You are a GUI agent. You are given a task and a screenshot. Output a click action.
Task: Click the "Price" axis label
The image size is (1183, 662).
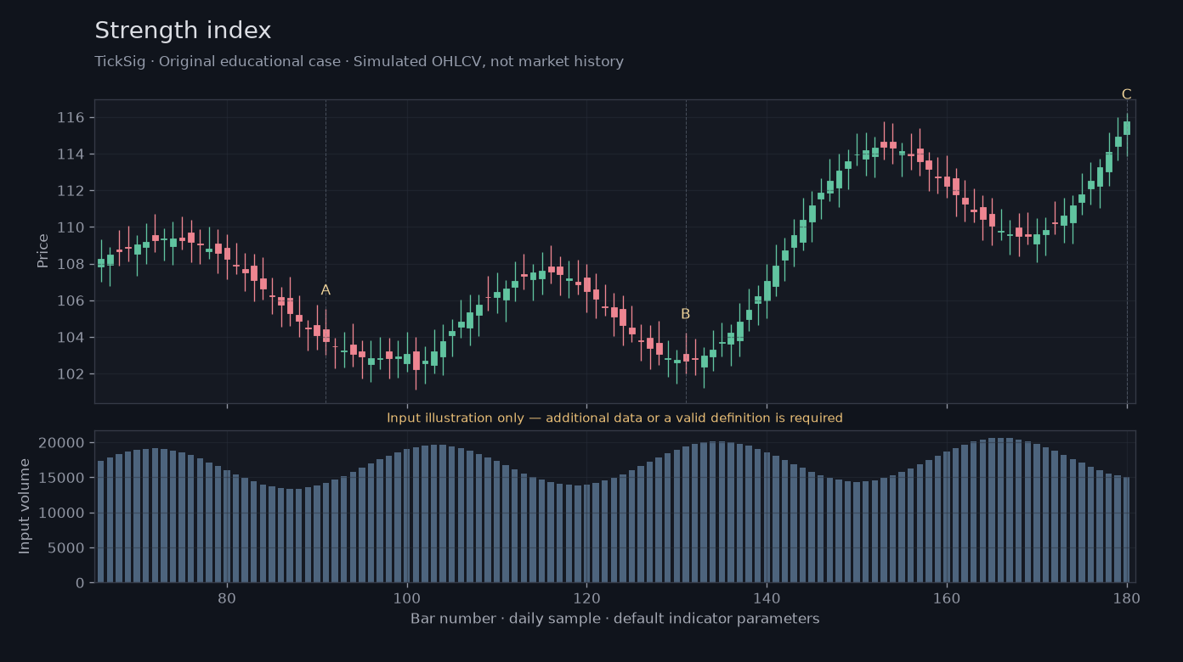tap(43, 251)
